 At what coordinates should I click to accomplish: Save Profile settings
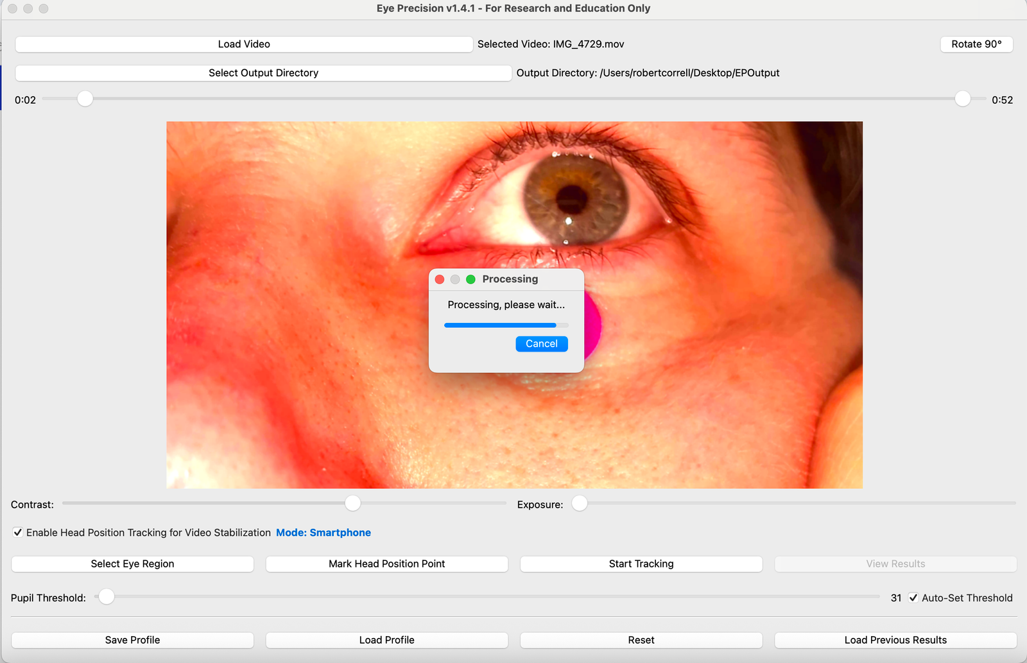tap(132, 640)
